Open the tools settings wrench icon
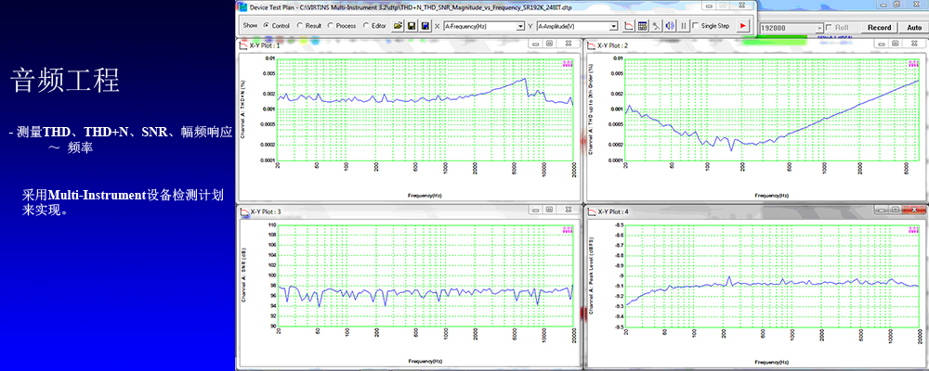The height and width of the screenshot is (371, 929). [657, 26]
